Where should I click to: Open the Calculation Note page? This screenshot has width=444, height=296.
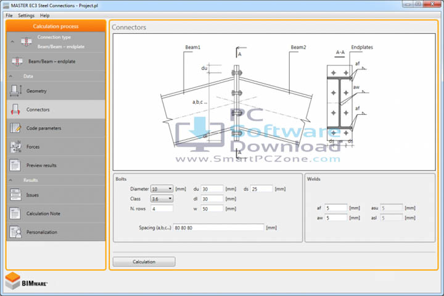(56, 213)
